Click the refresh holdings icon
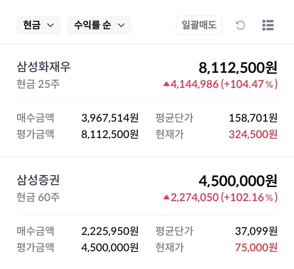 [240, 25]
